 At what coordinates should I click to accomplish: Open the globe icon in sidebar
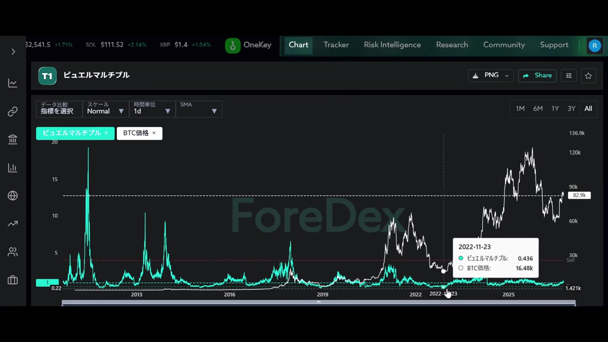pyautogui.click(x=13, y=196)
